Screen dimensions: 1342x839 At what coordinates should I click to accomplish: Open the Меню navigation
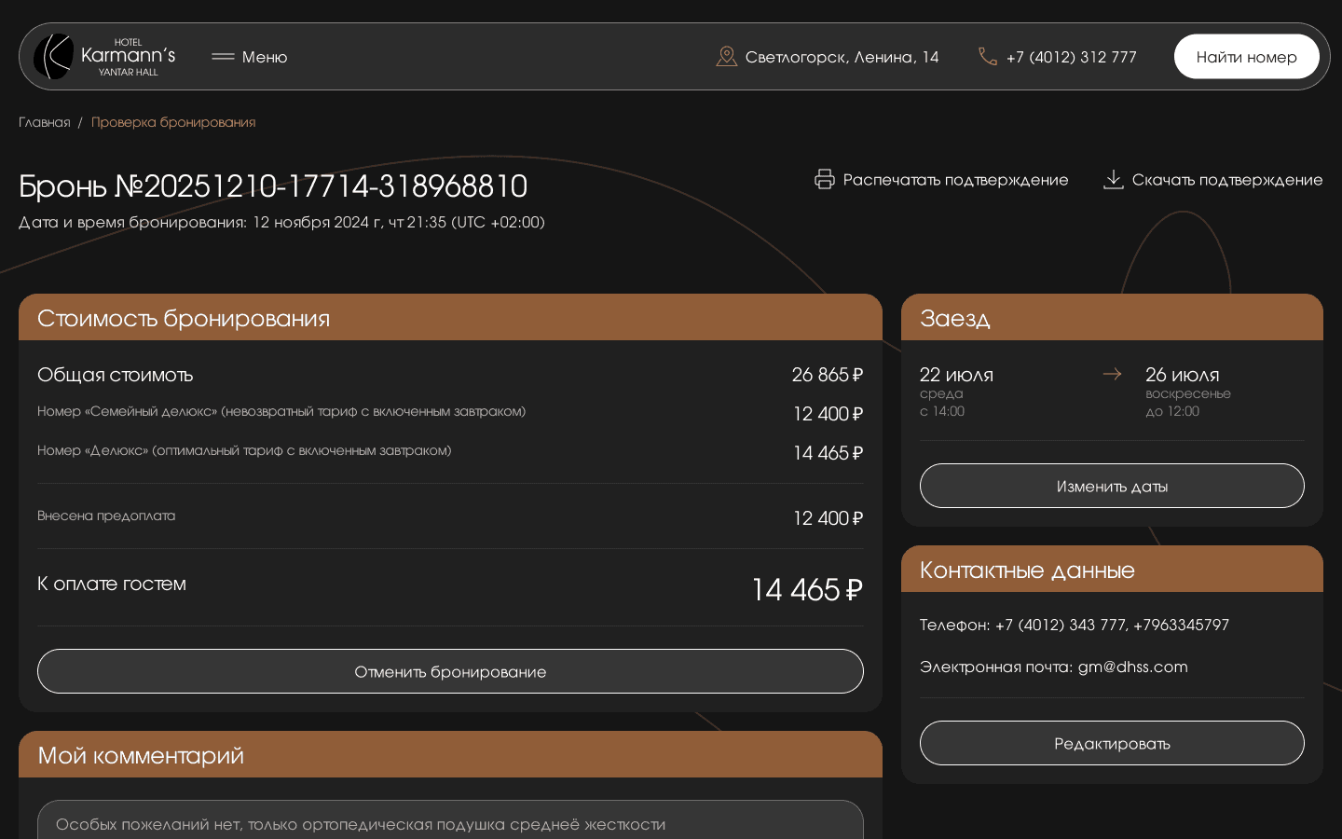coord(264,57)
